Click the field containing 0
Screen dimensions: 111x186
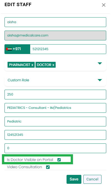pos(55,148)
